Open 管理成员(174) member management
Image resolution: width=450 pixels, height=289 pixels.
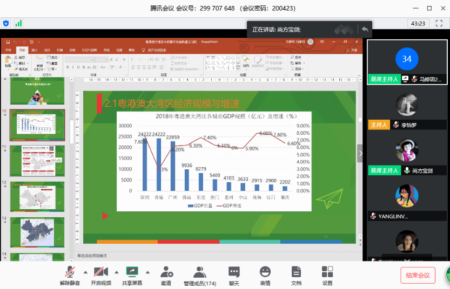(x=200, y=272)
